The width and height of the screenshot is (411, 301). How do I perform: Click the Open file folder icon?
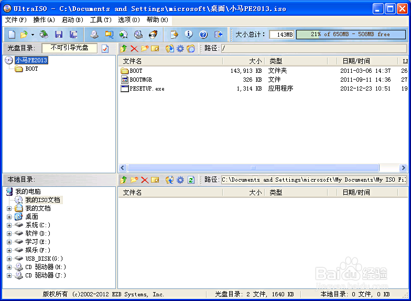tap(24, 35)
